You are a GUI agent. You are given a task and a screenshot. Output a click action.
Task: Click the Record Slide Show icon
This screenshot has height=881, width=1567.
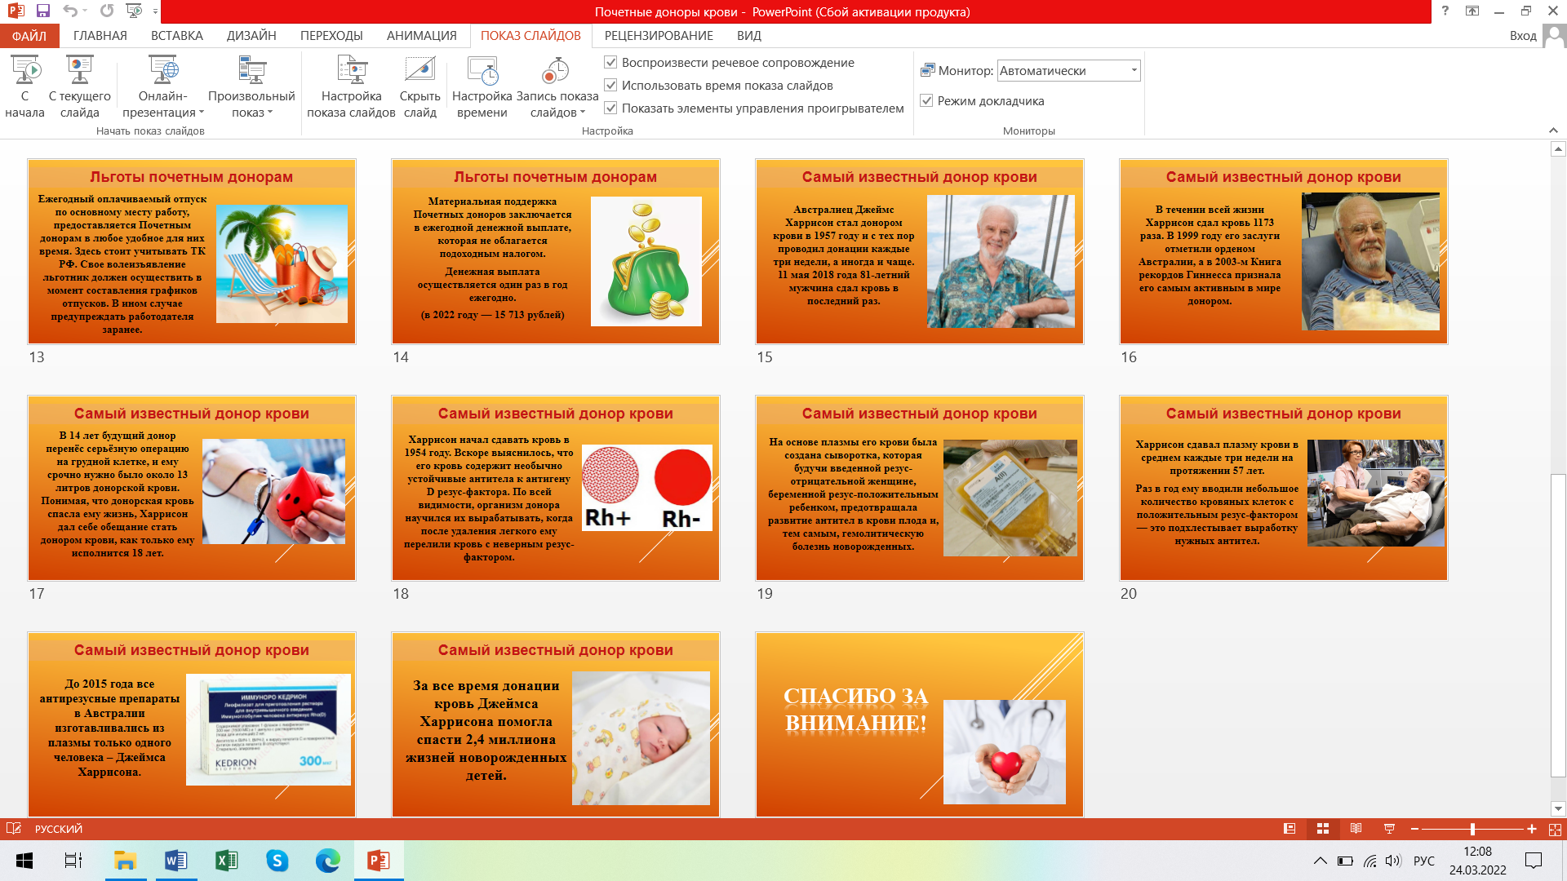557,71
